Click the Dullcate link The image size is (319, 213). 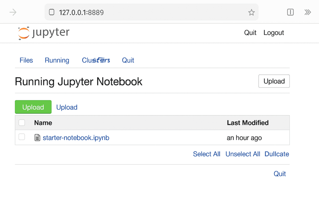coord(277,154)
